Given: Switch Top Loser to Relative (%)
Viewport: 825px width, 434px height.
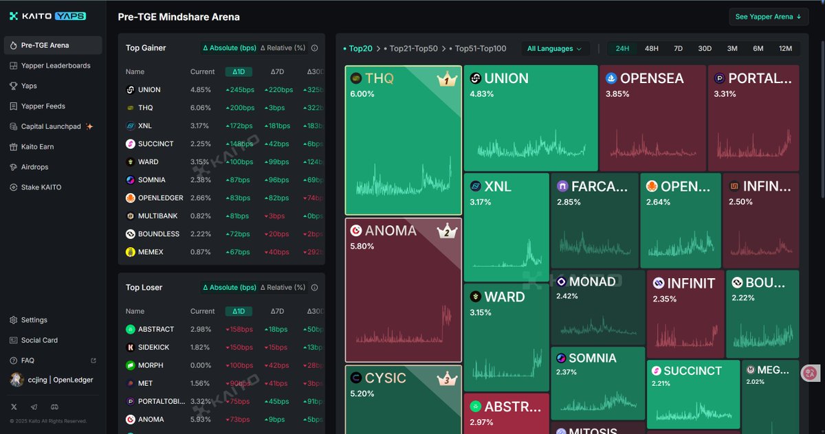Looking at the screenshot, I should [283, 288].
